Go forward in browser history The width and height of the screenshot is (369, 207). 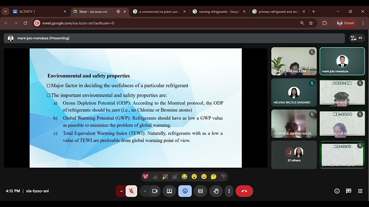click(x=16, y=23)
